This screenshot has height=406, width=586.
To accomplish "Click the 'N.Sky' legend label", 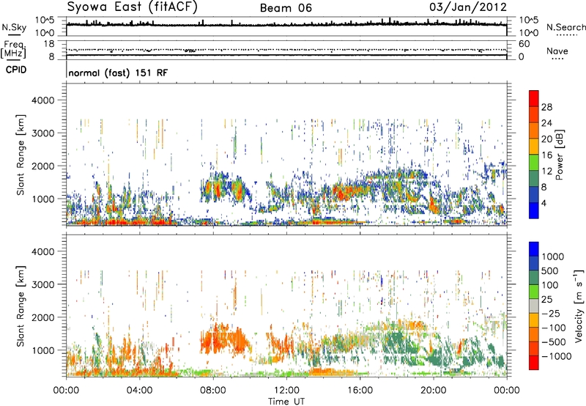I will pyautogui.click(x=14, y=27).
